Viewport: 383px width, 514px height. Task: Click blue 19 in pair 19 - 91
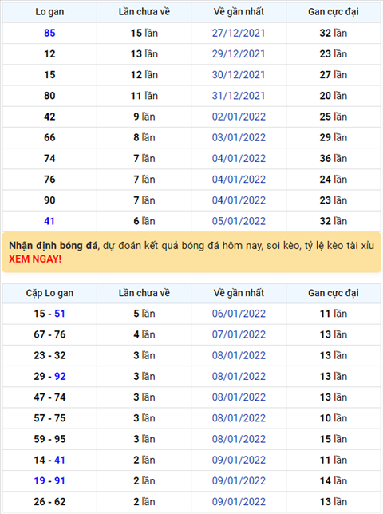click(x=39, y=481)
